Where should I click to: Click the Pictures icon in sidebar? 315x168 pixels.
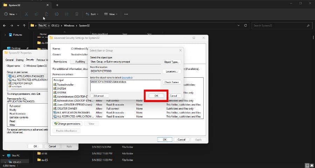[x=10, y=35]
